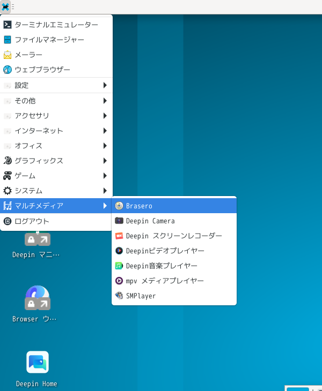
Task: Click the mpv メディアプレイヤー icon
Action: pyautogui.click(x=119, y=281)
